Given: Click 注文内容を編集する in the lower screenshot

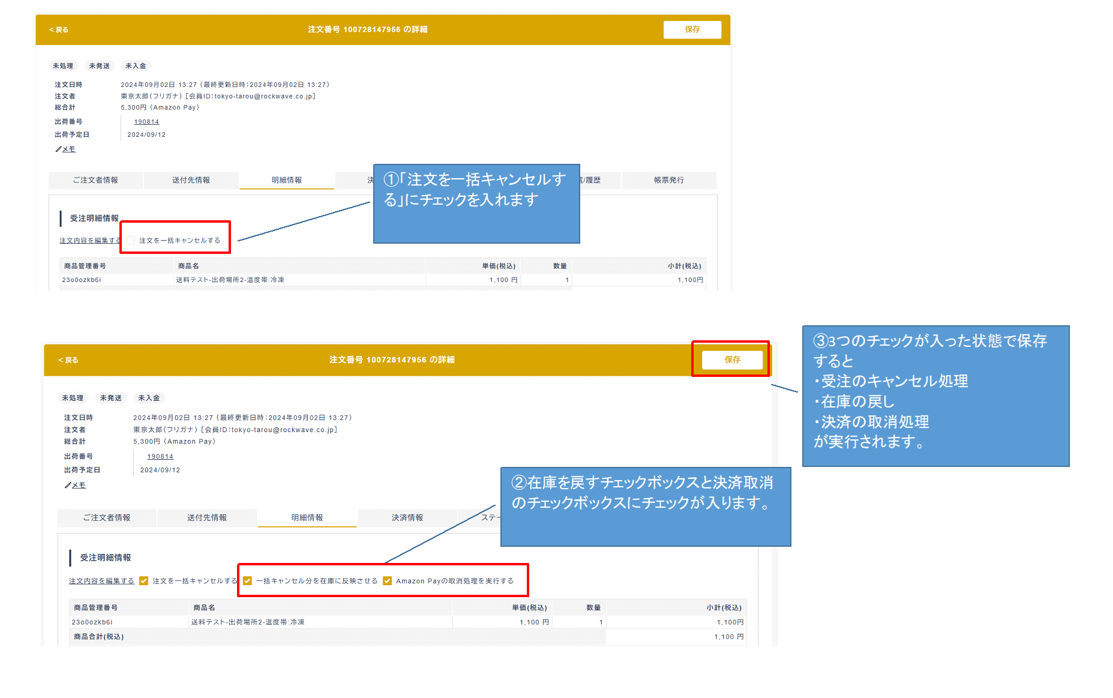Looking at the screenshot, I should pos(101,581).
